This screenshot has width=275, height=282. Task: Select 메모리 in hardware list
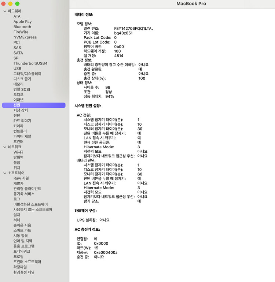pyautogui.click(x=18, y=84)
